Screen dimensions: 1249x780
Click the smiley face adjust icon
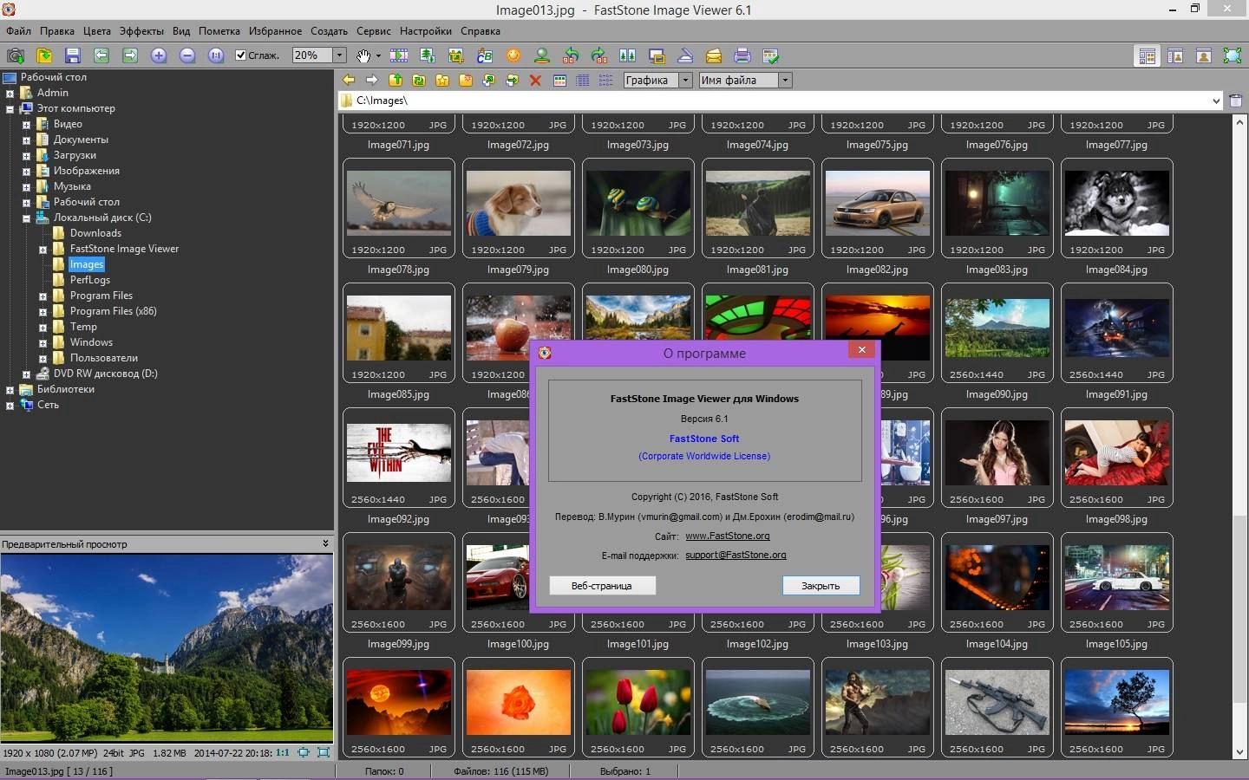coord(513,55)
